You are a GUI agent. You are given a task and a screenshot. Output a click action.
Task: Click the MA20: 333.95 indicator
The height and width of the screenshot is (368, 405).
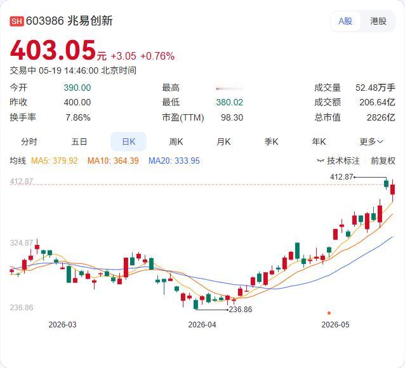(x=174, y=161)
